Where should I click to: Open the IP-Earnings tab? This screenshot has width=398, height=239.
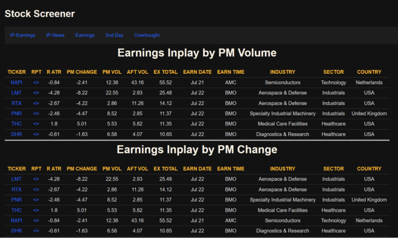pyautogui.click(x=22, y=35)
